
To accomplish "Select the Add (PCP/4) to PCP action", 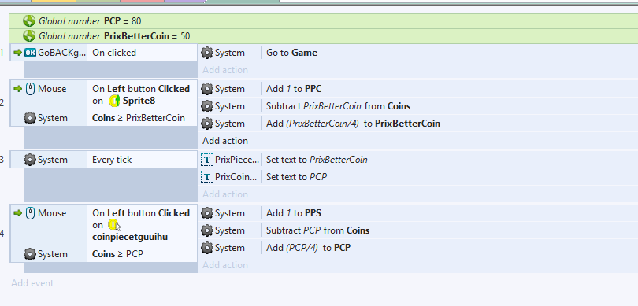I will (450, 248).
